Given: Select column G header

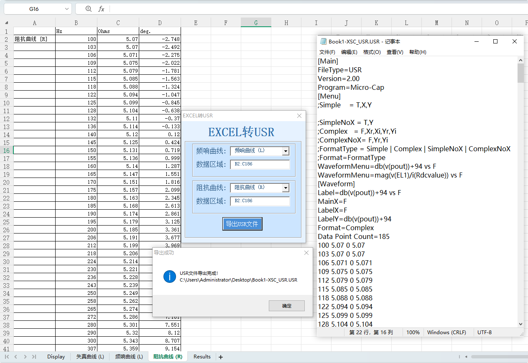Looking at the screenshot, I should click(x=256, y=23).
